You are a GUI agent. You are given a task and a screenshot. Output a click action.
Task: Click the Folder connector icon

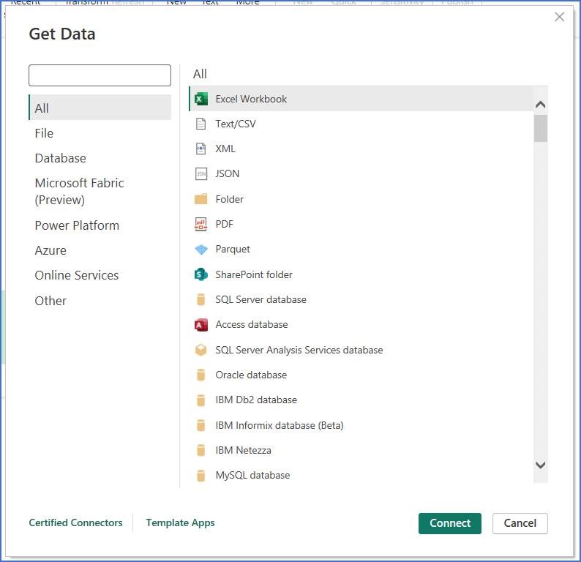pos(200,199)
